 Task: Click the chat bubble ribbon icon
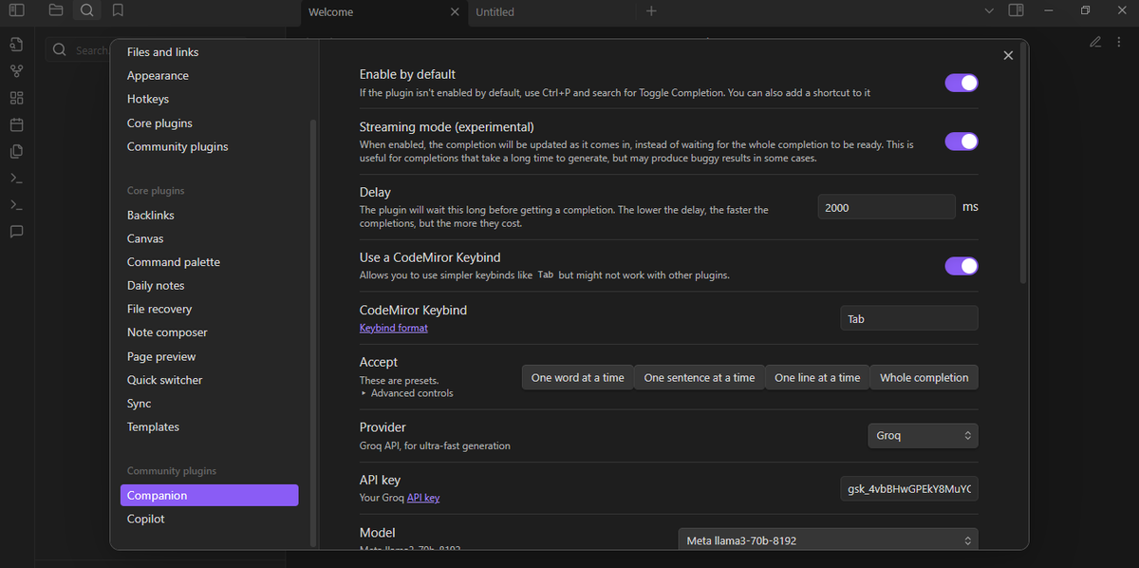click(x=16, y=231)
